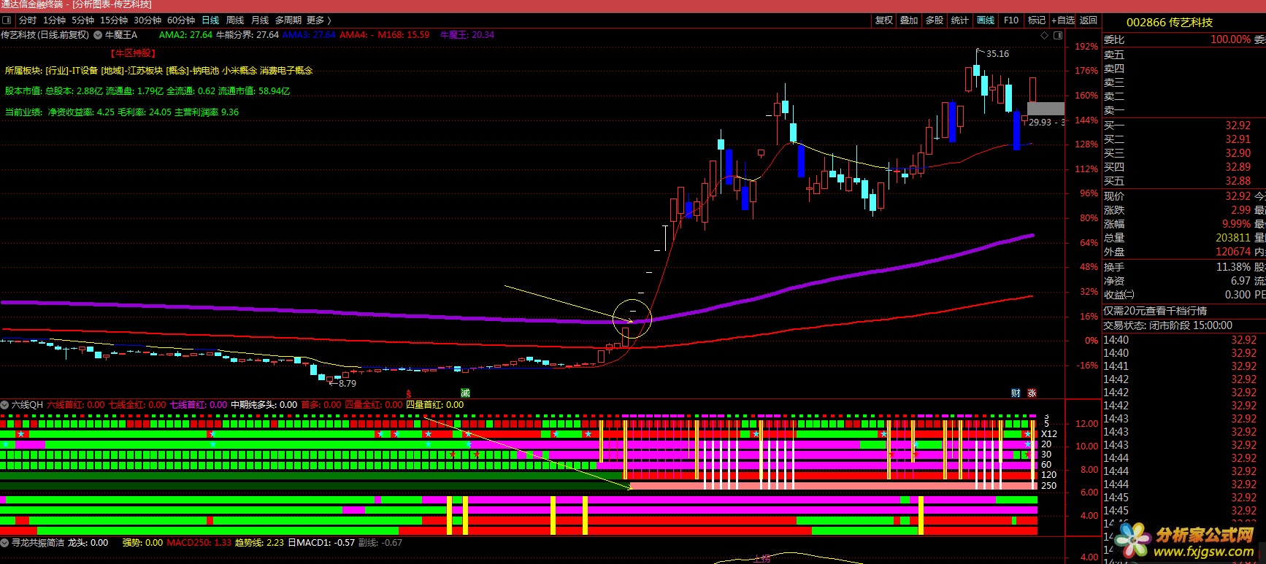Switch to 周线 weekly chart

point(235,20)
